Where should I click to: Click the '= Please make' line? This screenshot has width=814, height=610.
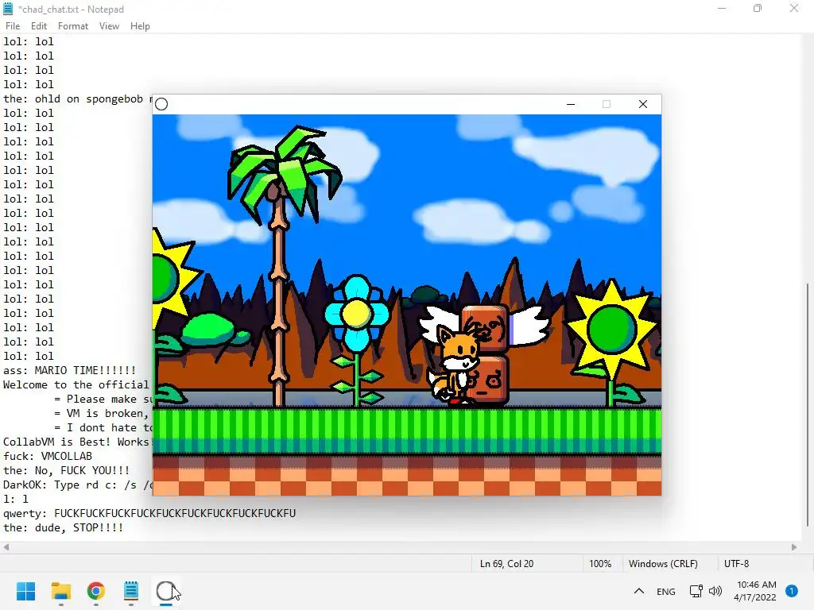(103, 399)
